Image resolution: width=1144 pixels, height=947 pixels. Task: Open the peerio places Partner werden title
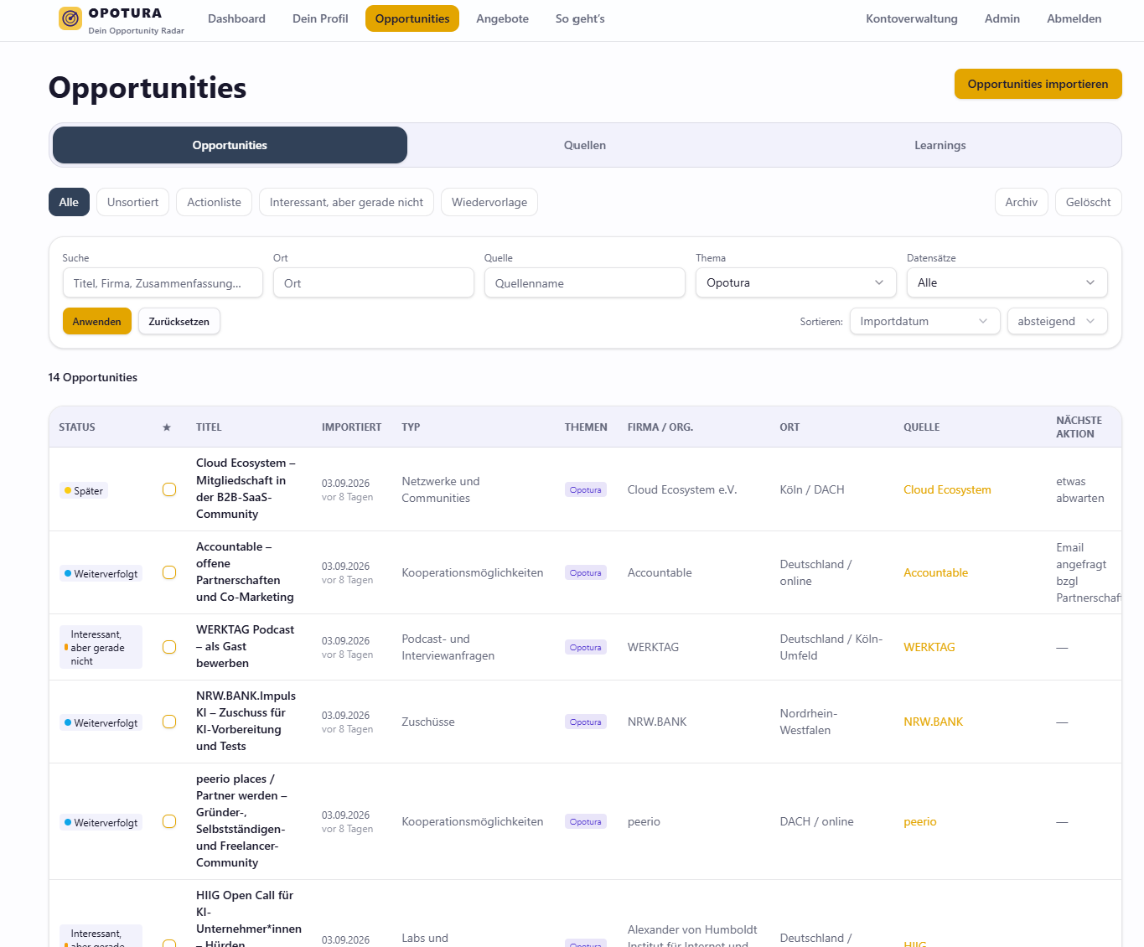(x=241, y=820)
